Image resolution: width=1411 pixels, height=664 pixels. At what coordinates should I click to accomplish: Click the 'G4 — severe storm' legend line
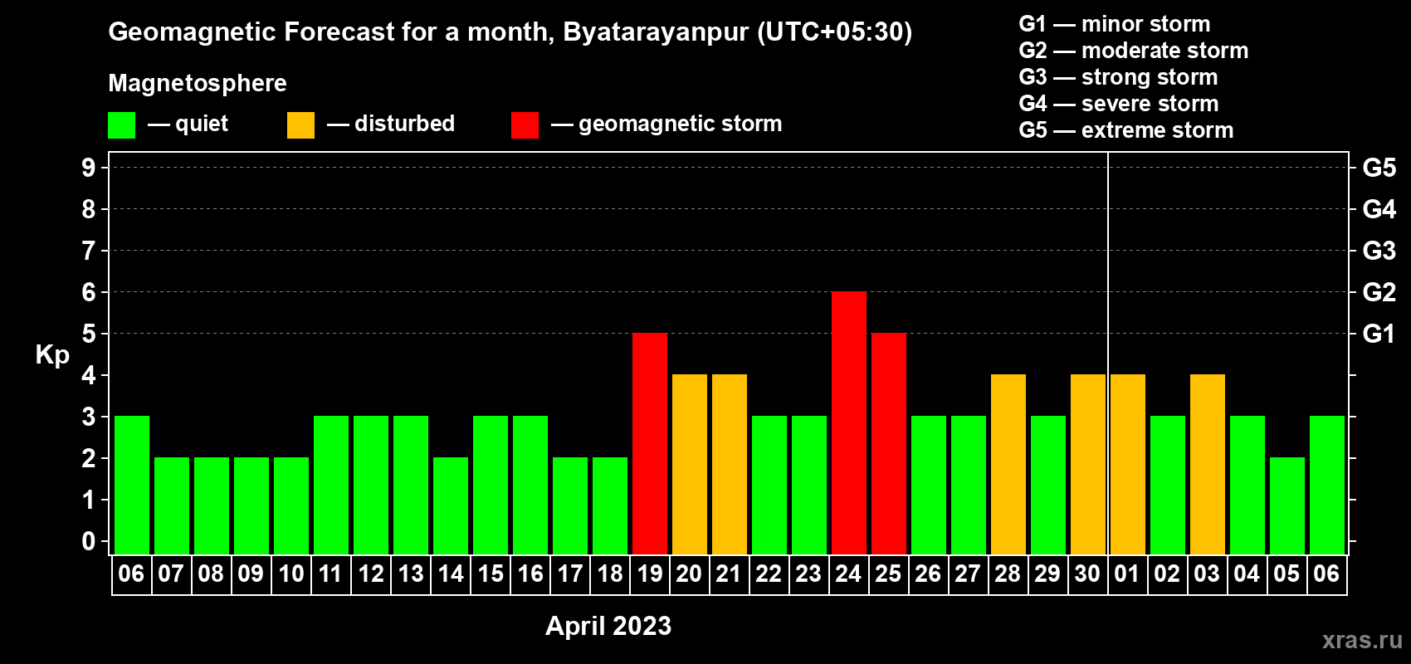(x=1119, y=104)
